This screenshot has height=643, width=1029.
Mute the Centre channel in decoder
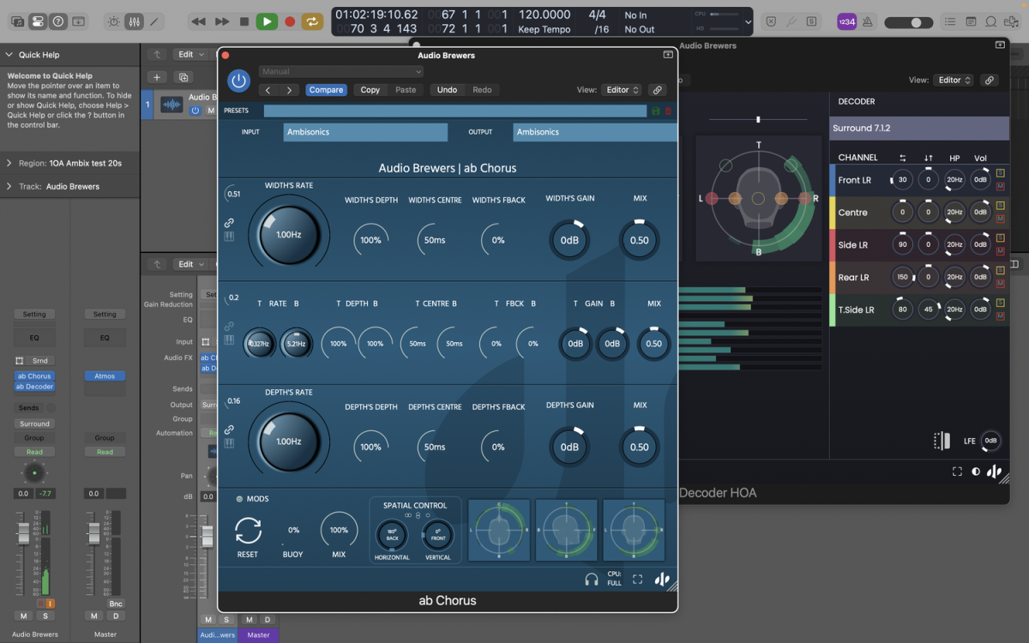click(1000, 219)
